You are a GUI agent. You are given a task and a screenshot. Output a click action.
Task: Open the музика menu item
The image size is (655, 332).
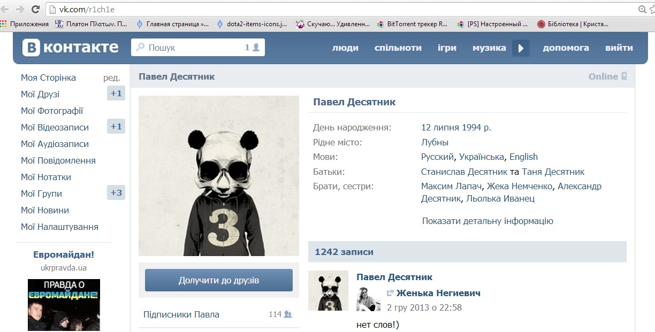point(489,48)
